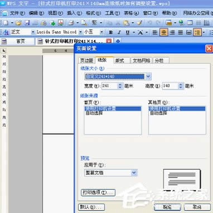This screenshot has width=213, height=213.
Task: Click the Export to PDF icon
Action: point(61,23)
